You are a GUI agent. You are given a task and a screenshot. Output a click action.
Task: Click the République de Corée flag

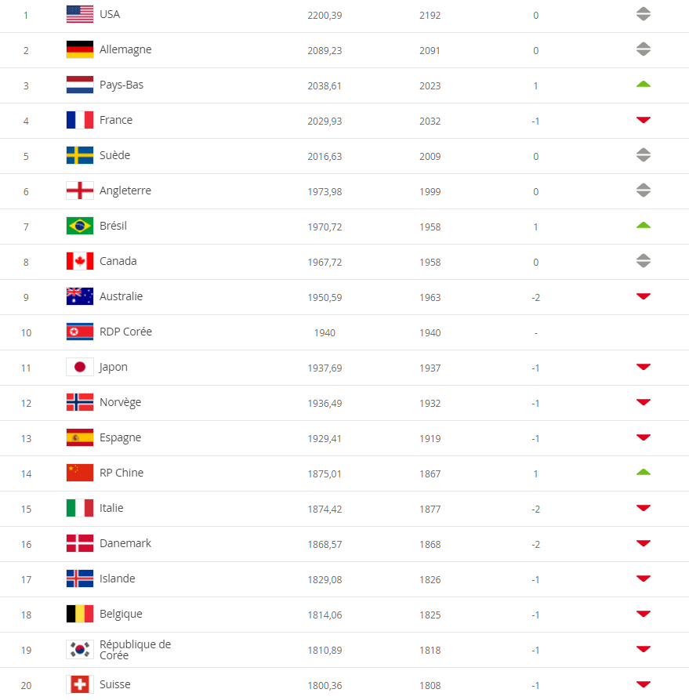(80, 649)
